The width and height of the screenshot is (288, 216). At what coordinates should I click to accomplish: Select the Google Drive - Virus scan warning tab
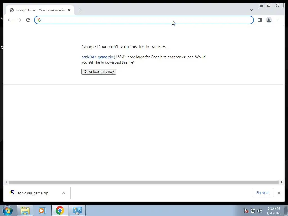tap(40, 10)
